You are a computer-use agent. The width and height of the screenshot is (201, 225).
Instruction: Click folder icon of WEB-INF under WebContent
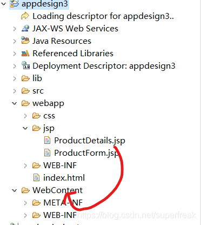[36, 215]
